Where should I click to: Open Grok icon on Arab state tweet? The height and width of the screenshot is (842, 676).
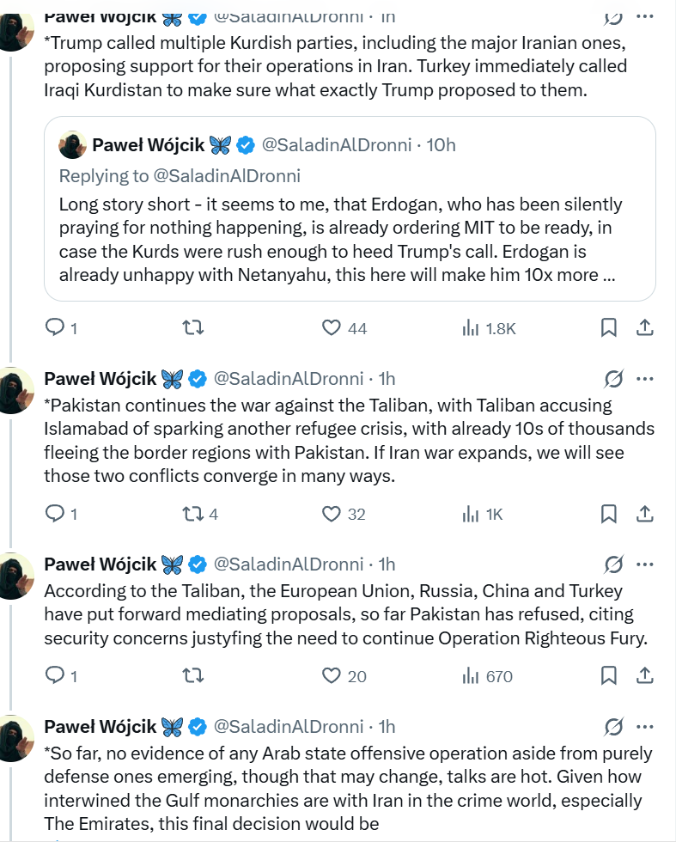(613, 726)
